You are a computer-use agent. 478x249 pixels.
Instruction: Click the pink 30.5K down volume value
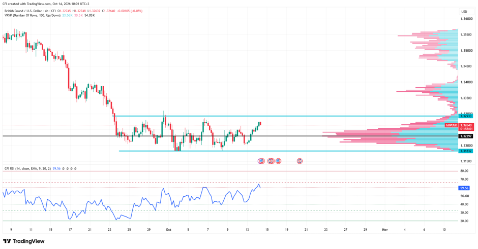pyautogui.click(x=78, y=15)
